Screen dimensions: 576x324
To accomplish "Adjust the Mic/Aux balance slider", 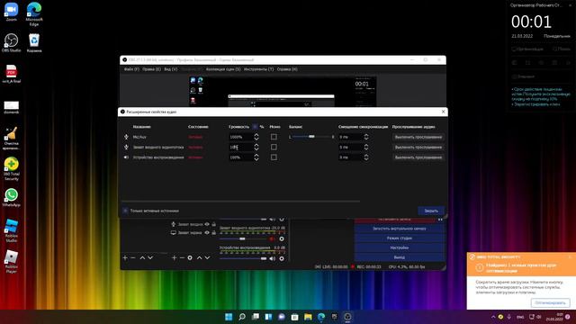I will tap(311, 137).
